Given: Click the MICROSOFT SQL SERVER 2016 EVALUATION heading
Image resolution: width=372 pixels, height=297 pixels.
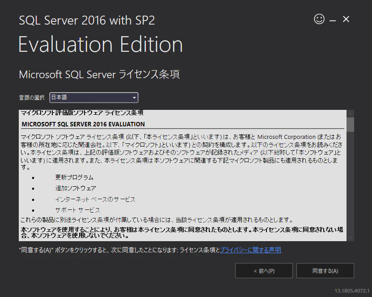Looking at the screenshot, I should 83,124.
